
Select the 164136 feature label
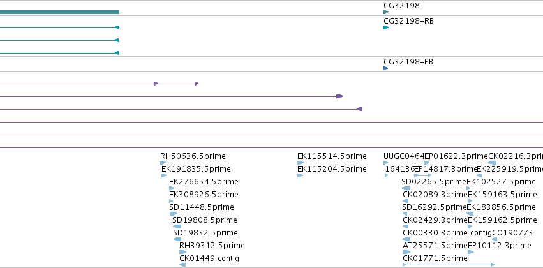(400, 169)
